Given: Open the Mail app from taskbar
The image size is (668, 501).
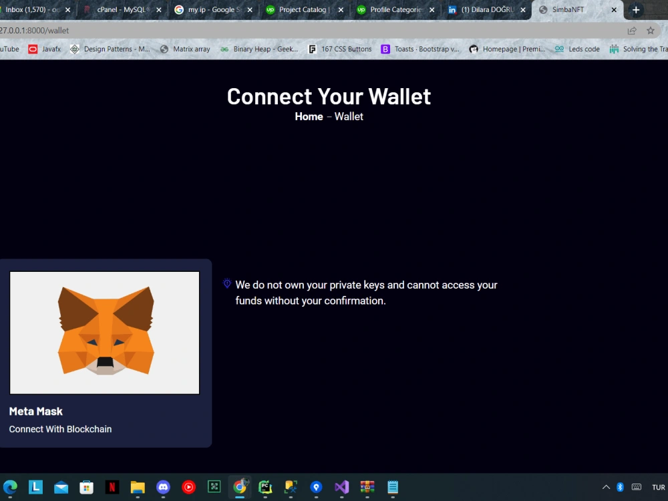Looking at the screenshot, I should pos(61,487).
